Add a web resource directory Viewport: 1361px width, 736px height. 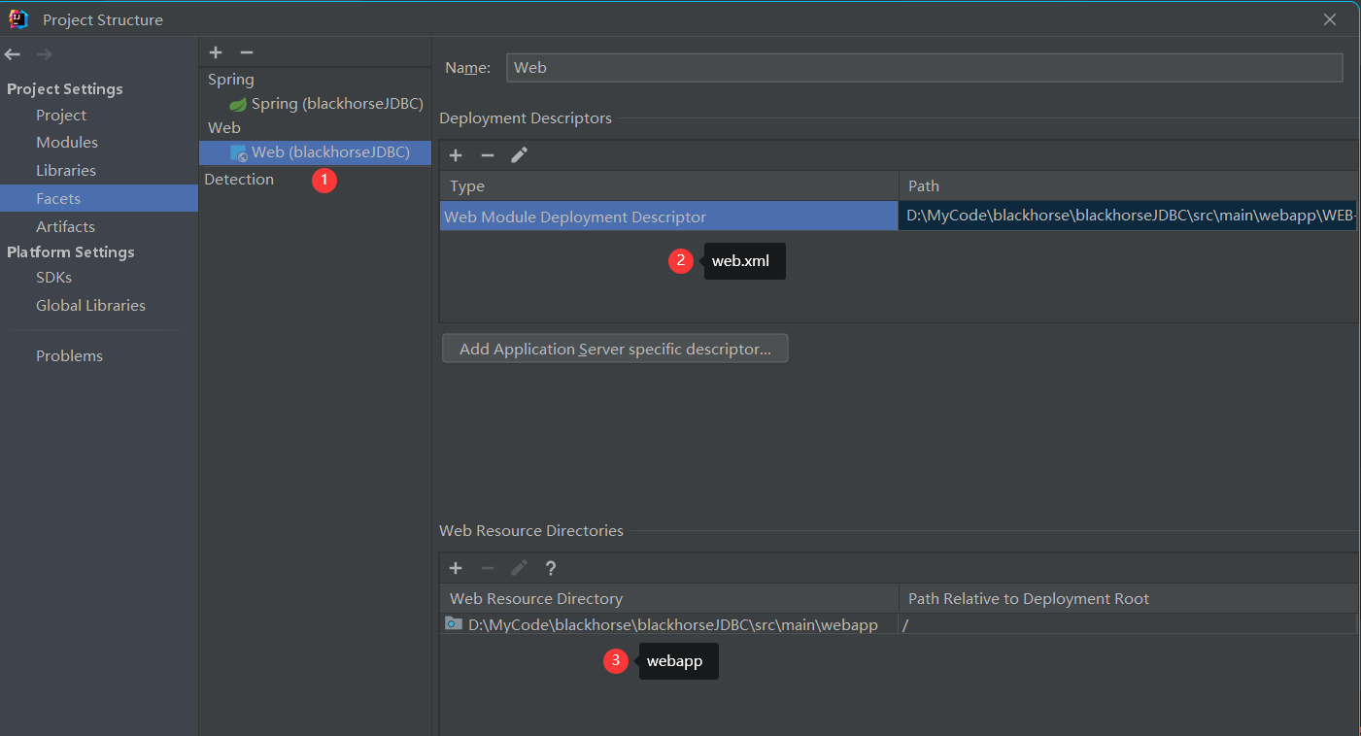pyautogui.click(x=456, y=568)
